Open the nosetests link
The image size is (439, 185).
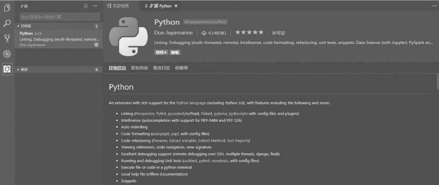tap(220, 161)
